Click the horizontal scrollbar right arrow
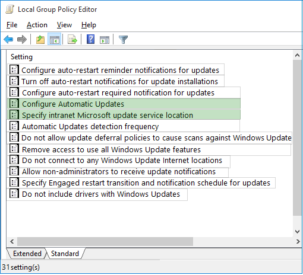303x275 pixels. coord(298,241)
